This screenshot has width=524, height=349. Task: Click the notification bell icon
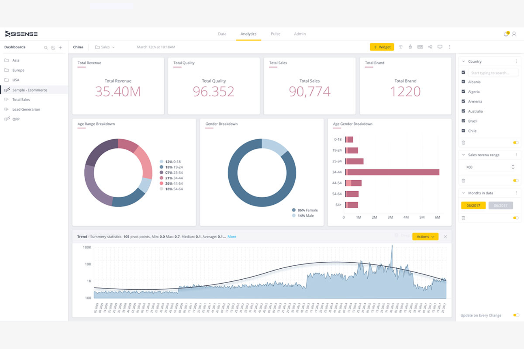[x=506, y=34]
